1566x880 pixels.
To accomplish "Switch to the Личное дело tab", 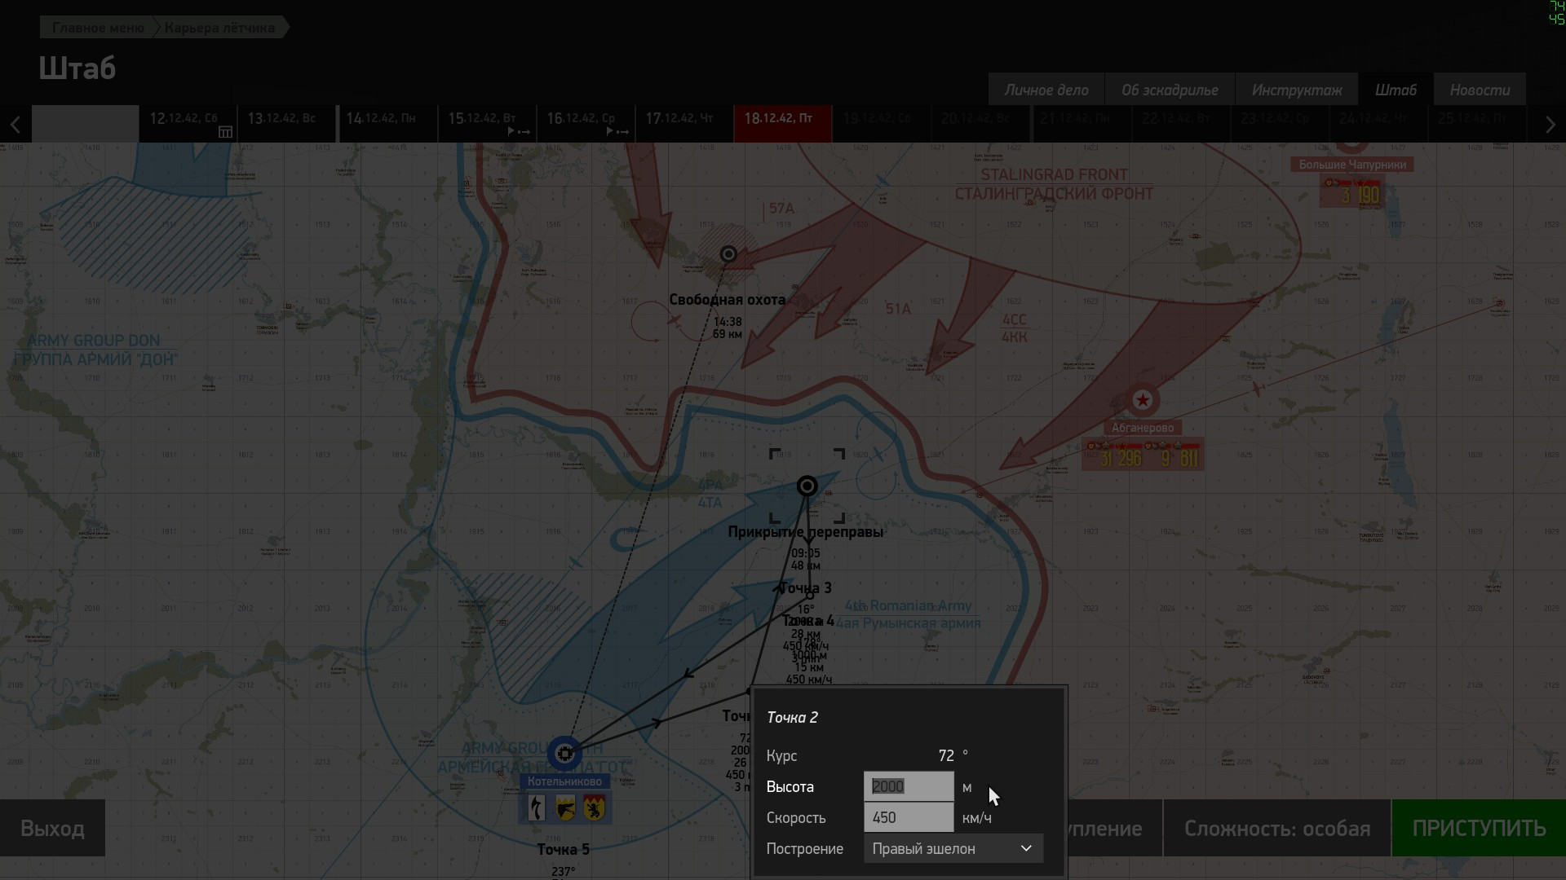I will [x=1046, y=90].
